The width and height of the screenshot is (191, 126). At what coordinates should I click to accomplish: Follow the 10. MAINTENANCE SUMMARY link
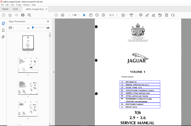coord(140,104)
